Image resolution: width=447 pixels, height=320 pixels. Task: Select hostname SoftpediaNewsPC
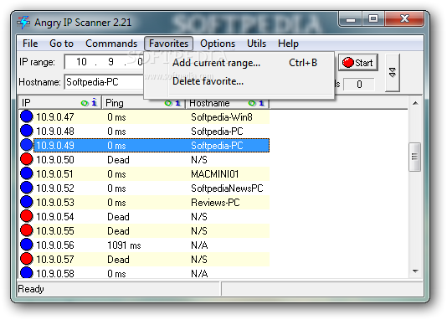[x=227, y=188]
